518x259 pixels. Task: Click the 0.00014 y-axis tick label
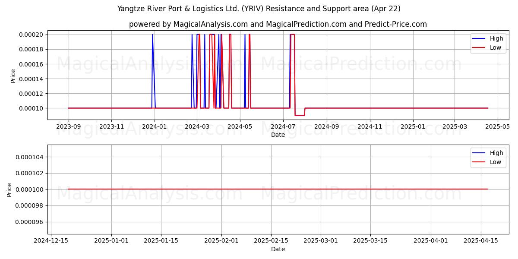pyautogui.click(x=32, y=79)
